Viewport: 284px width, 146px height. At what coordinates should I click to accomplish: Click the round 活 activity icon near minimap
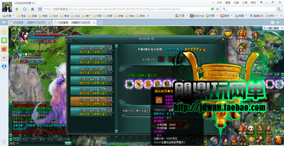255,34
